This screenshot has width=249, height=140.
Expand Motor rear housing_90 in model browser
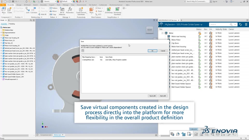(1, 38)
